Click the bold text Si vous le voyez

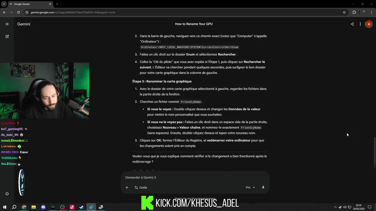pyautogui.click(x=160, y=109)
